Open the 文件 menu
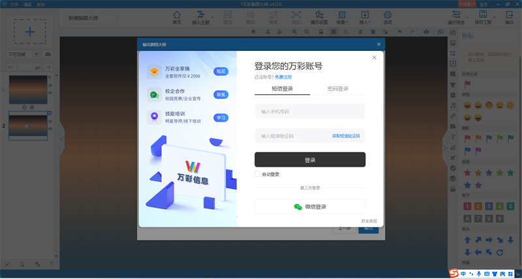Viewport: 522px width, 279px height. point(14,5)
